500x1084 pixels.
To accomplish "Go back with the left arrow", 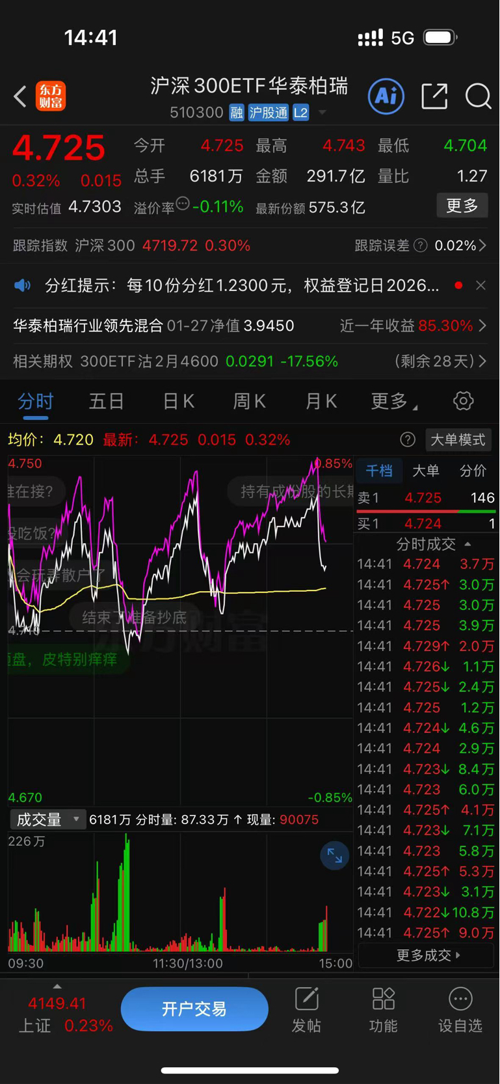I will [20, 97].
